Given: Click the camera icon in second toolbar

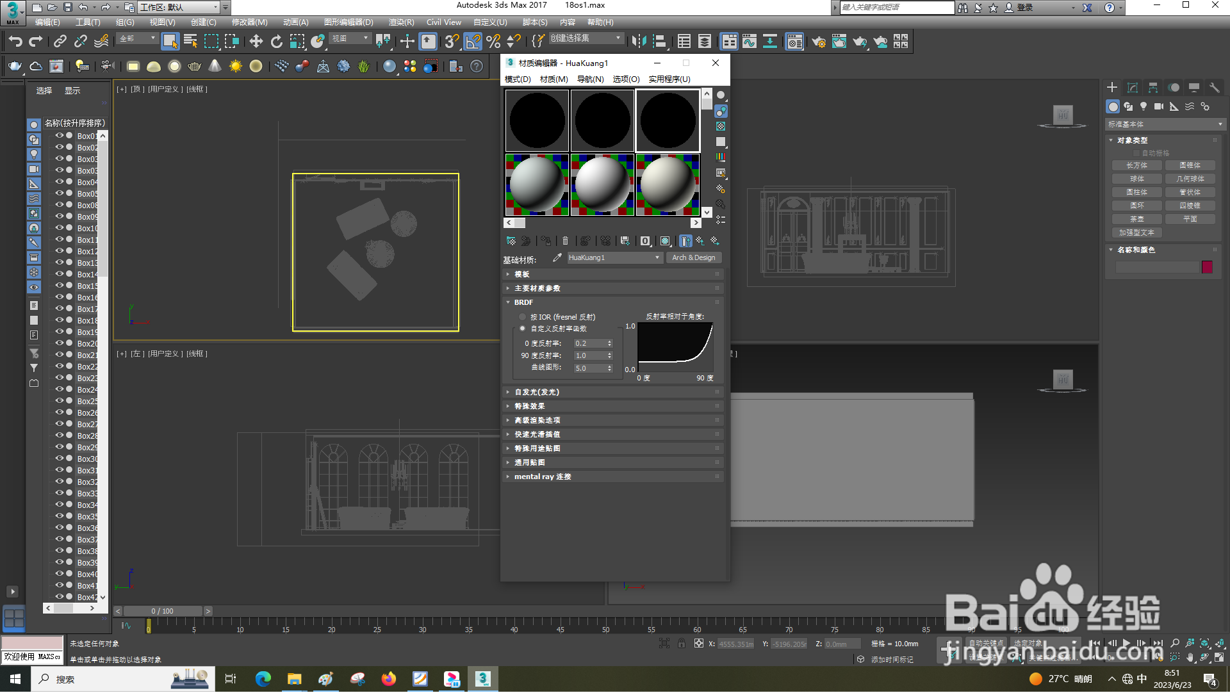Looking at the screenshot, I should 108,66.
